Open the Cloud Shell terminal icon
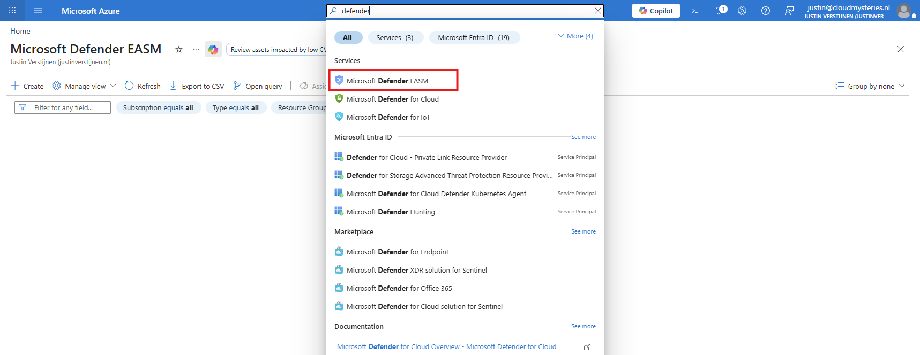 (x=695, y=11)
